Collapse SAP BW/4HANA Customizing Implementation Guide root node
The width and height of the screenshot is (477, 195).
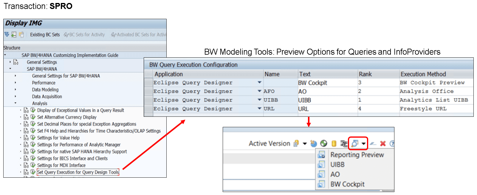click(5, 55)
